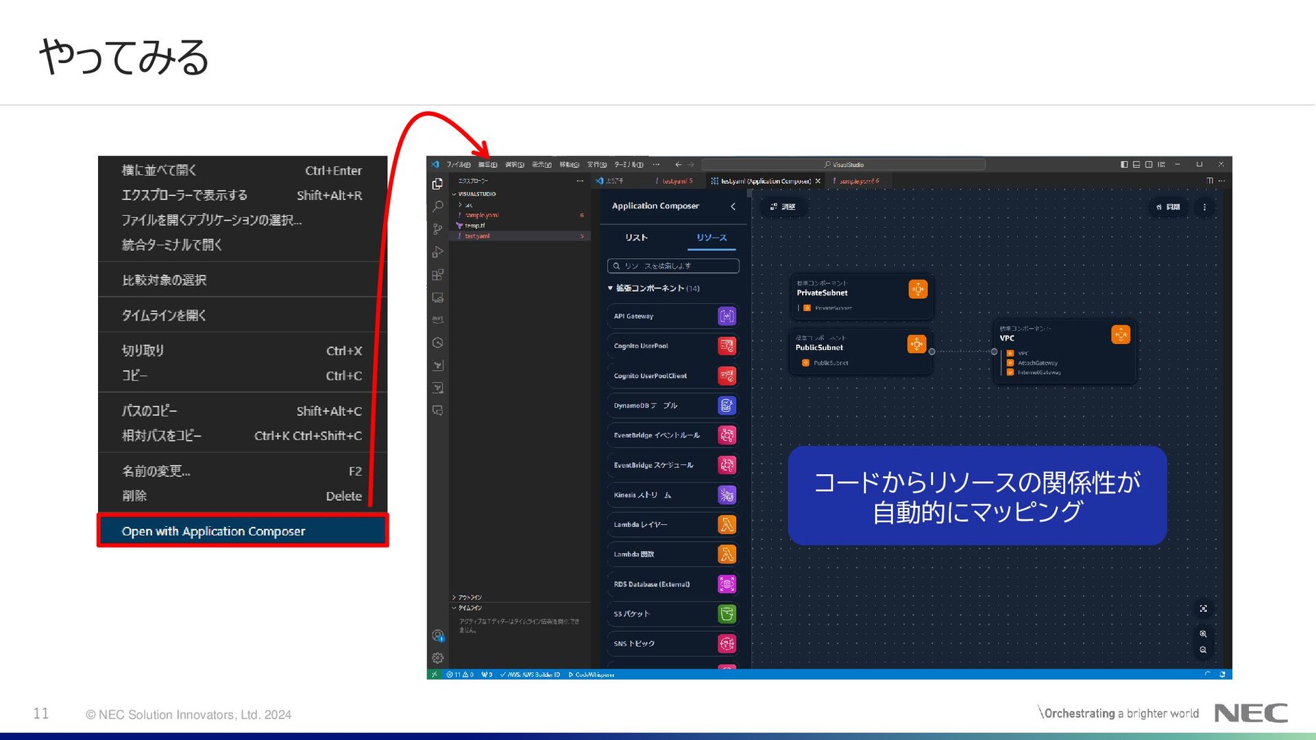This screenshot has width=1316, height=740.
Task: Collapse the Application Composer side panel
Action: 733,206
